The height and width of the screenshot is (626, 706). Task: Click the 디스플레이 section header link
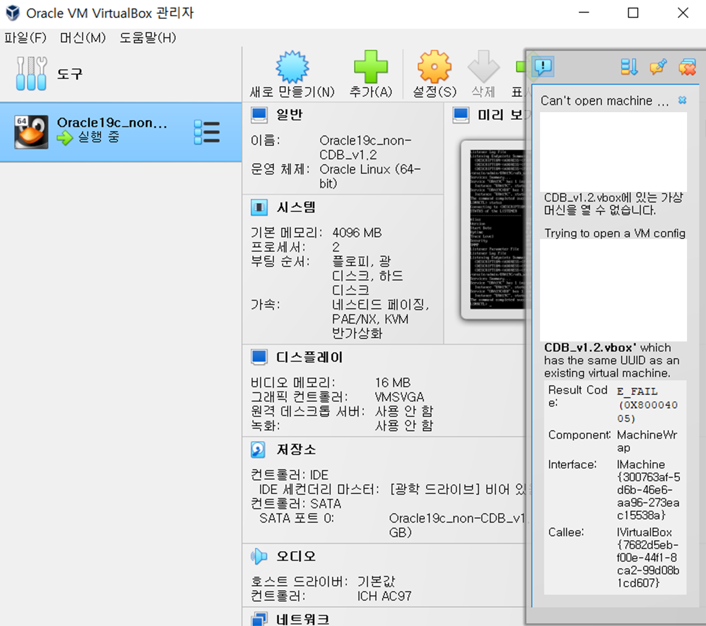point(310,357)
